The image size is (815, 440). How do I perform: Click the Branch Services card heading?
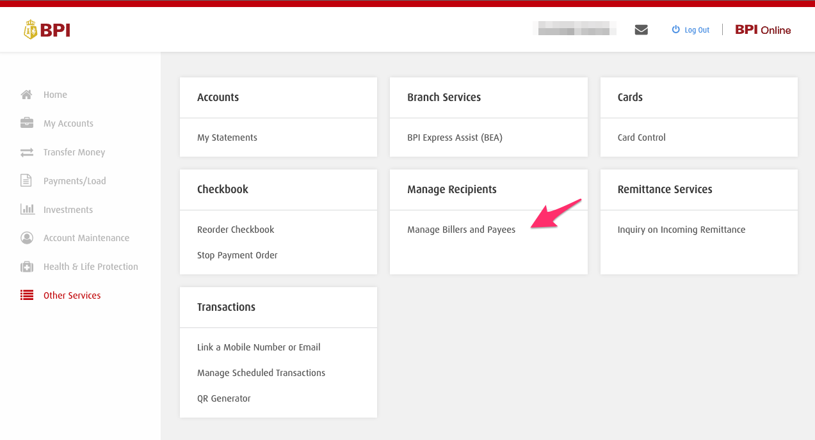click(x=444, y=97)
